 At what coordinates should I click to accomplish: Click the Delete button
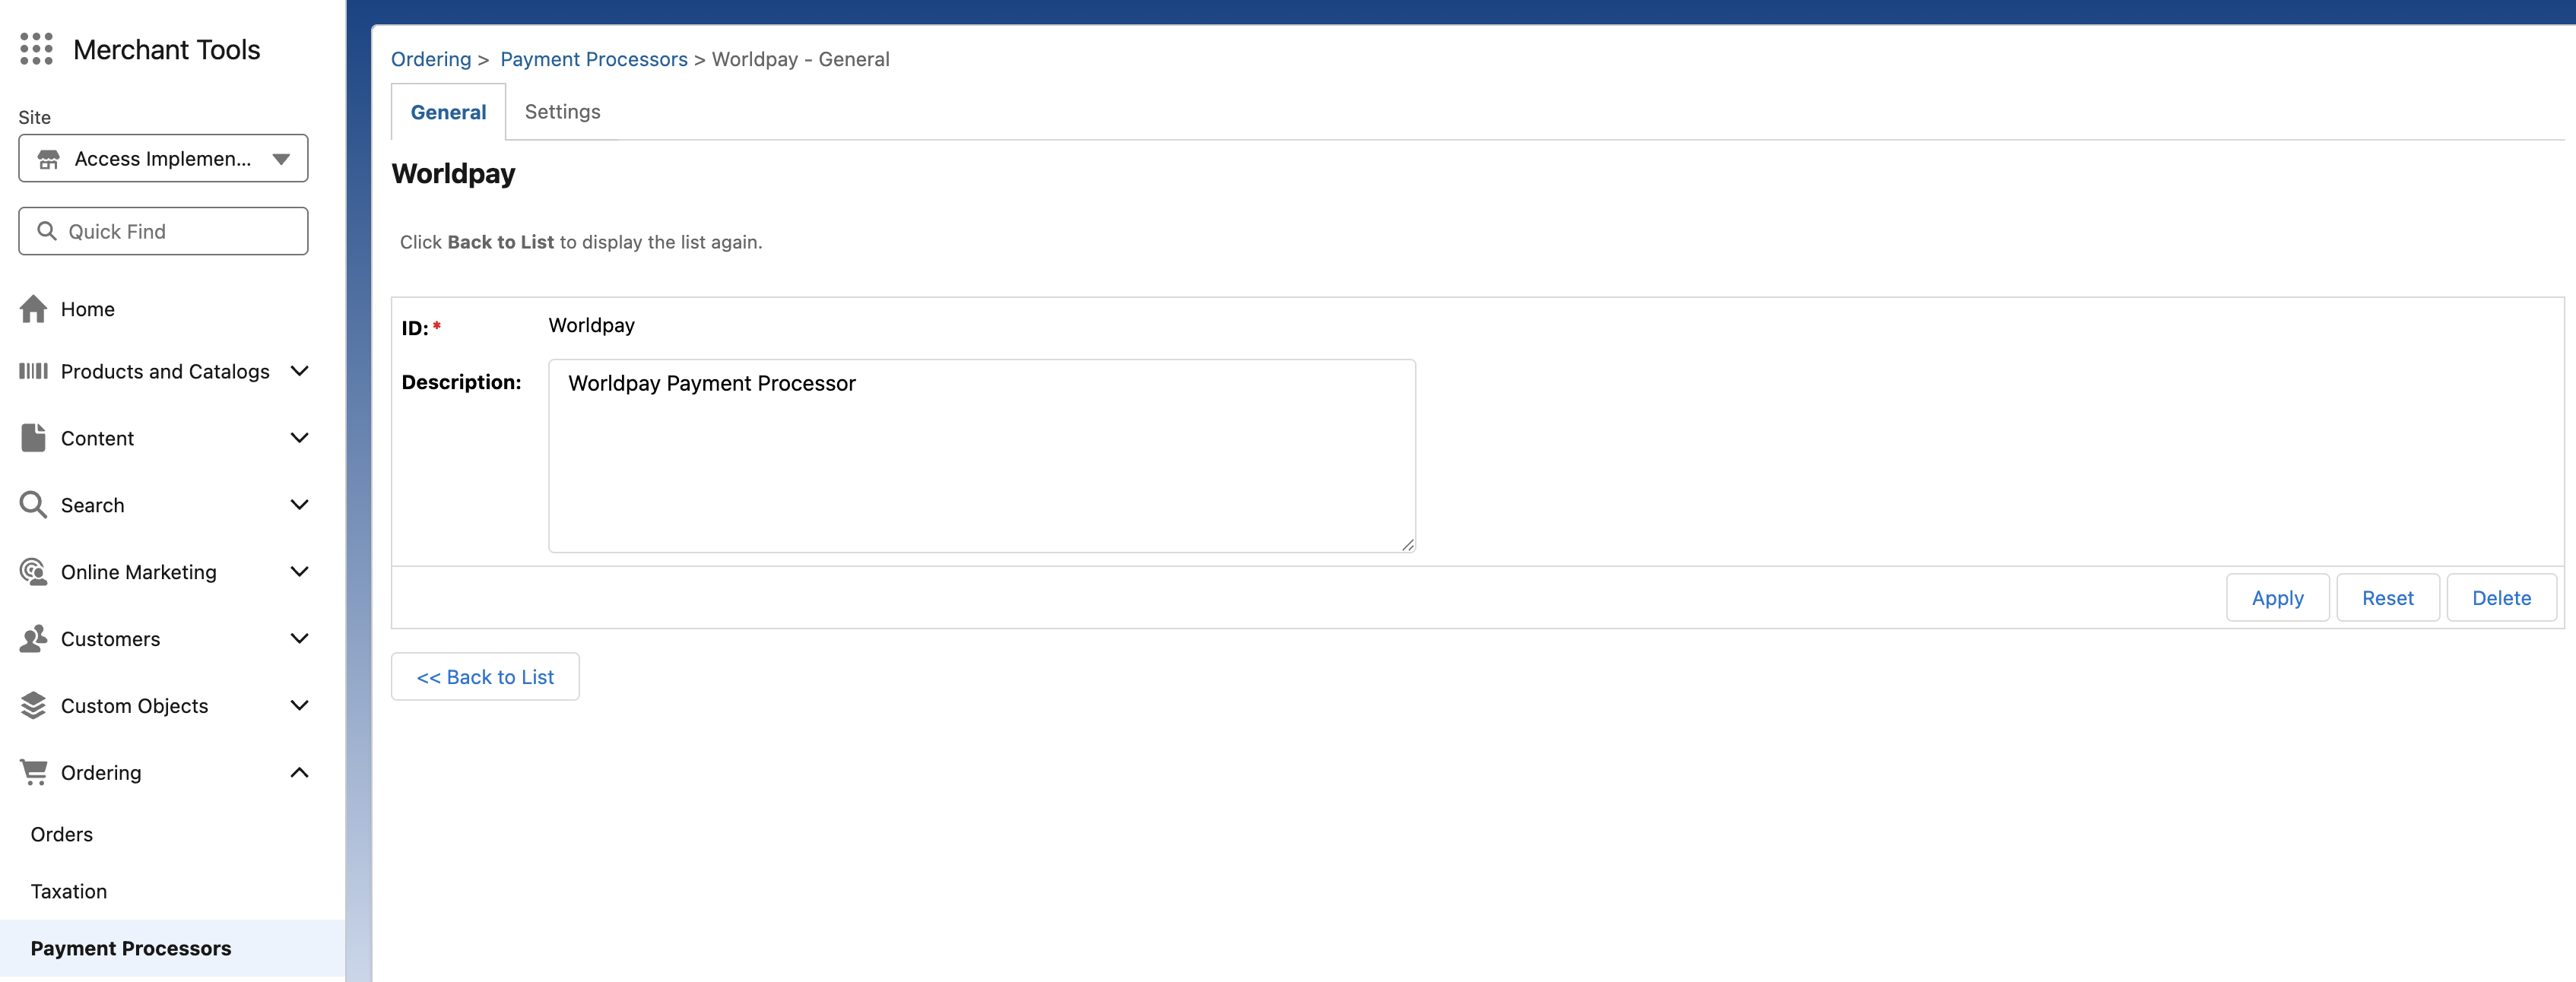pyautogui.click(x=2501, y=598)
